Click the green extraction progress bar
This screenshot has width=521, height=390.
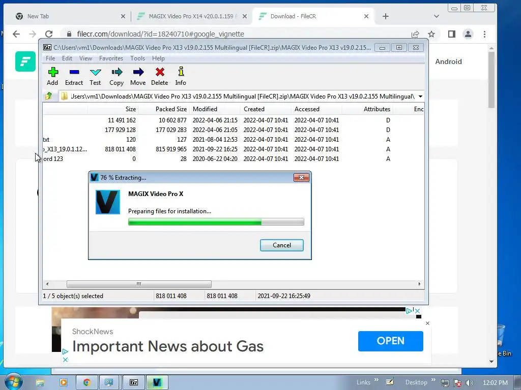[x=216, y=222]
